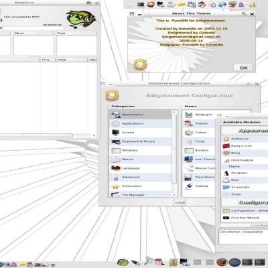The height and width of the screenshot is (268, 268).
Task: Select the Dropshadow module
Action: click(245, 160)
